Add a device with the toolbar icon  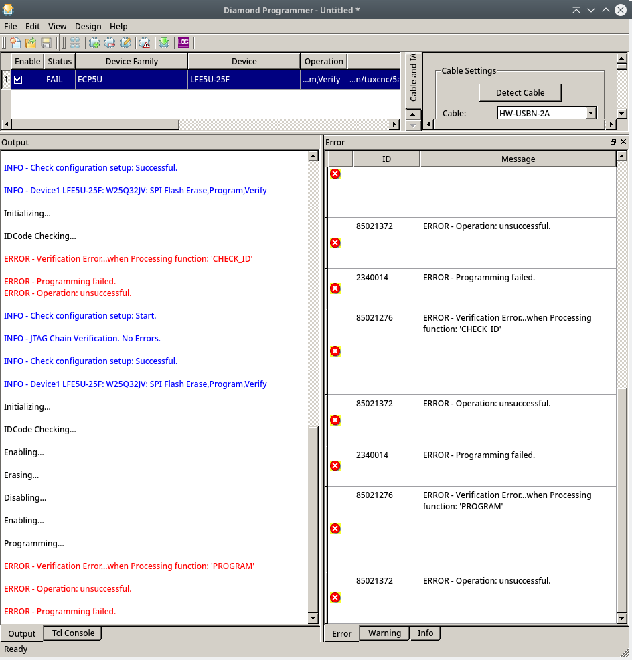click(94, 43)
